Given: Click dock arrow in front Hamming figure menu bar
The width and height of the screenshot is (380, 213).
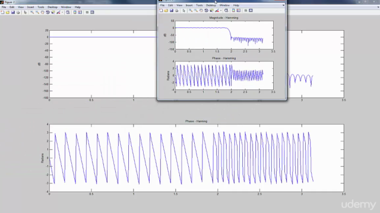Looking at the screenshot, I should (283, 5).
